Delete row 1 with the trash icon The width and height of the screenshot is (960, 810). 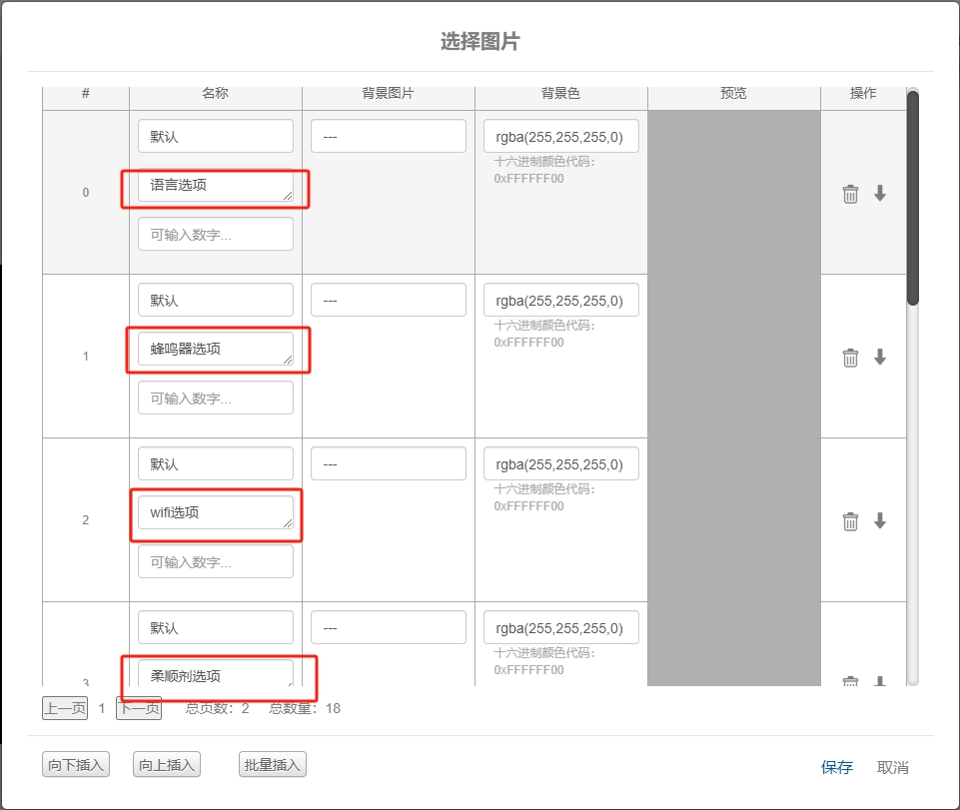click(850, 358)
